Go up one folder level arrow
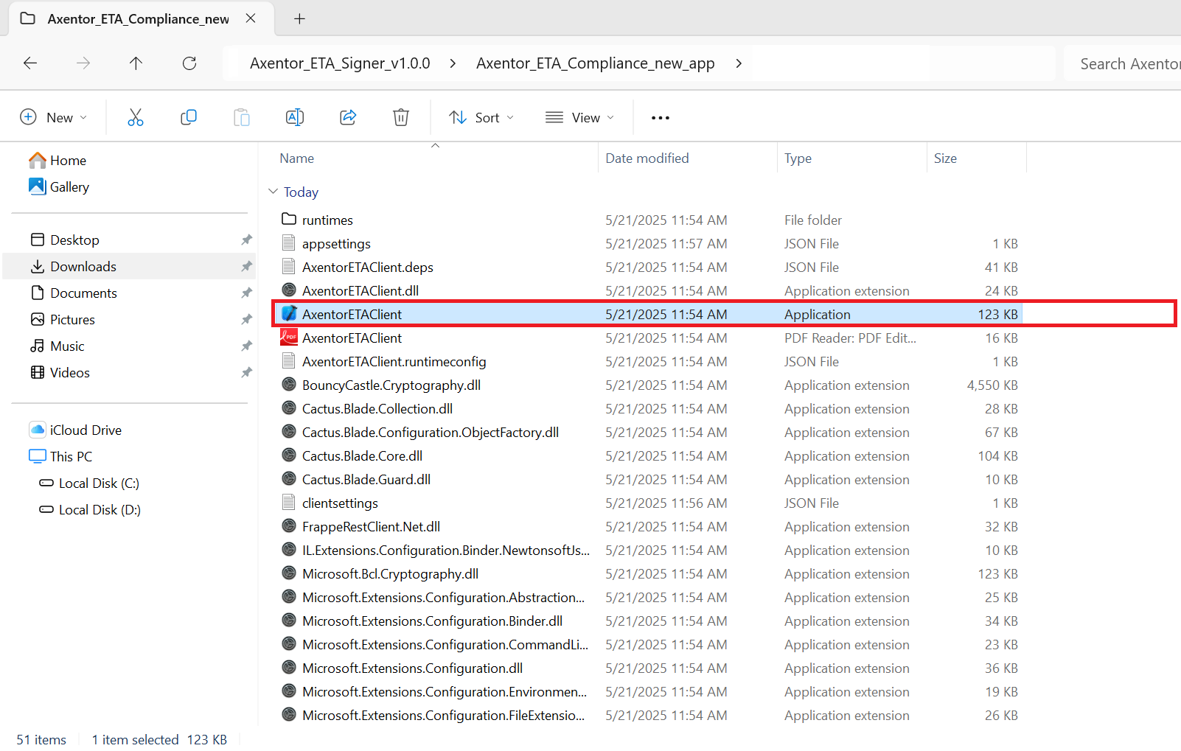This screenshot has height=751, width=1181. tap(136, 63)
